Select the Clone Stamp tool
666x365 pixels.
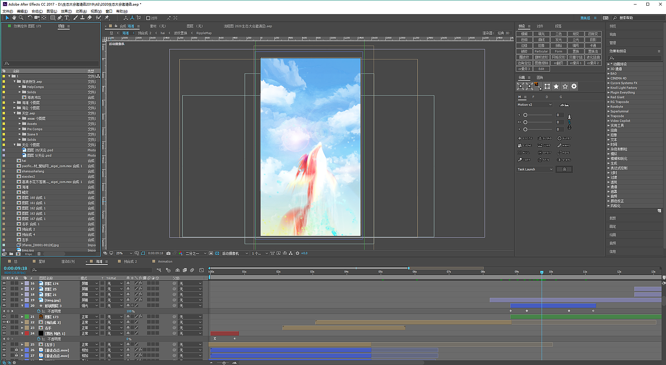pos(82,18)
